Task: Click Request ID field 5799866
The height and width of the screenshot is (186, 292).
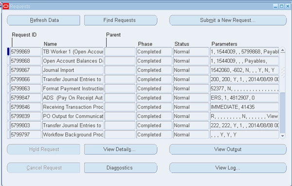Action: click(25, 79)
